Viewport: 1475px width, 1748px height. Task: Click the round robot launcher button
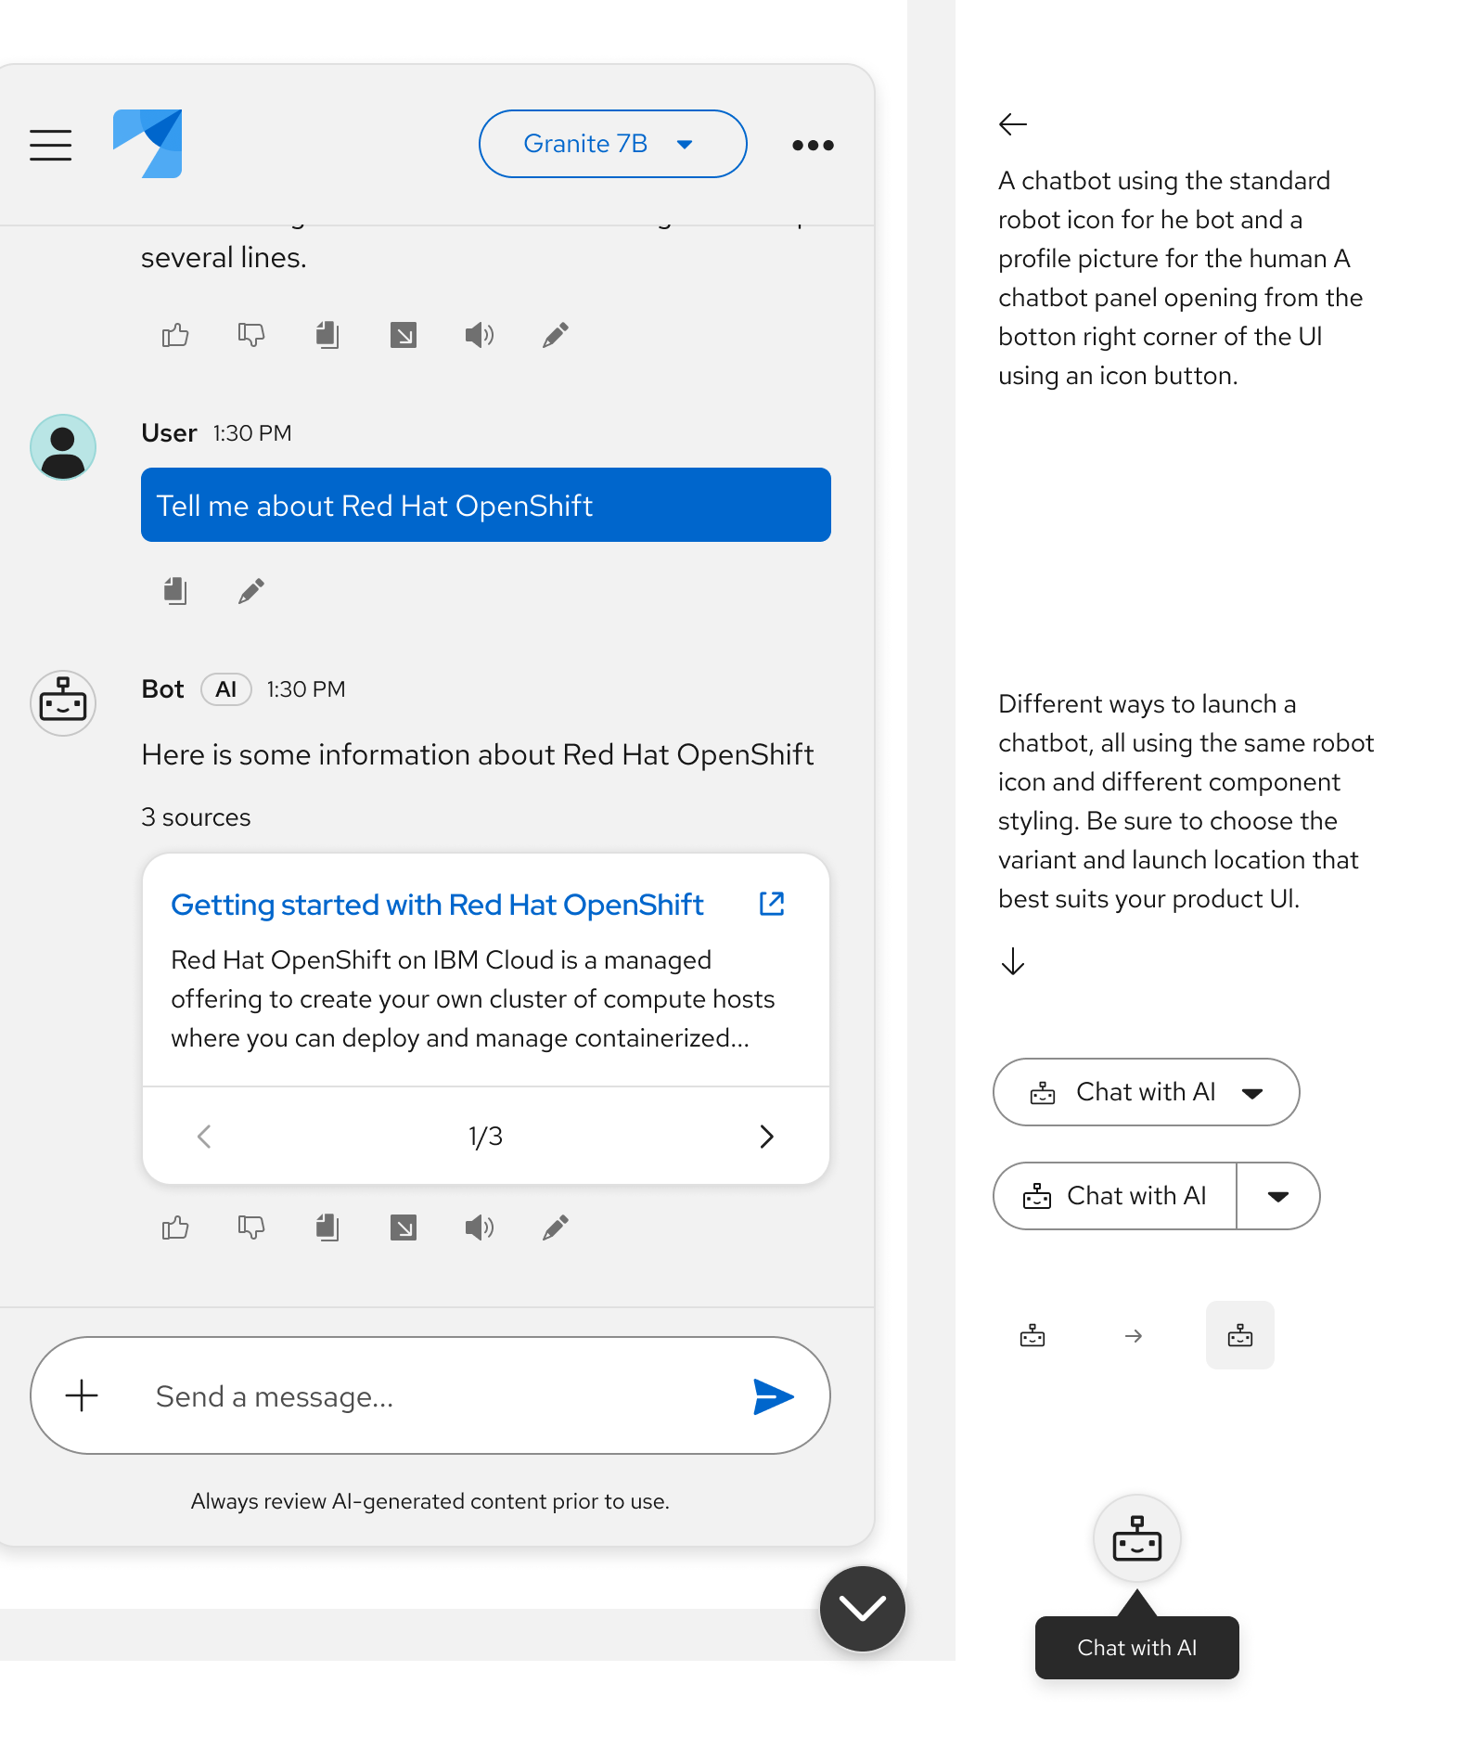1137,1538
